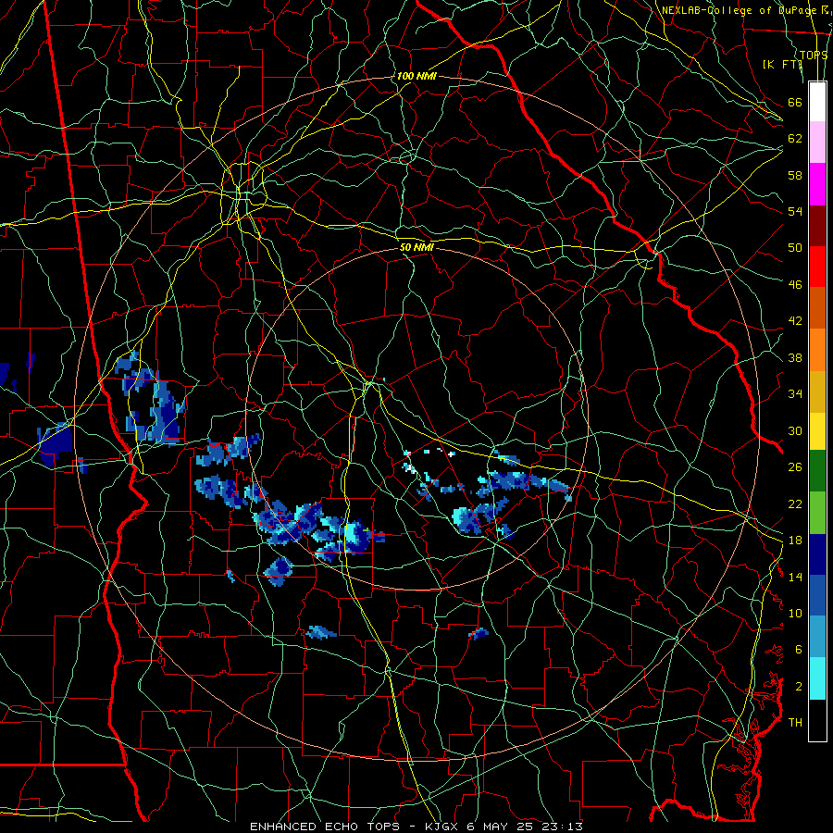Click the navy blue legend swatch
Viewport: 833px width, 833px height.
pyautogui.click(x=817, y=554)
